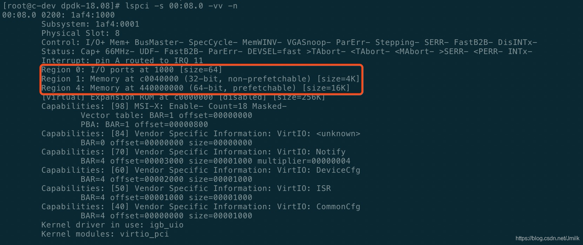Click the VirtIO: CommonCfg text
583x245 pixels.
pyautogui.click(x=319, y=207)
